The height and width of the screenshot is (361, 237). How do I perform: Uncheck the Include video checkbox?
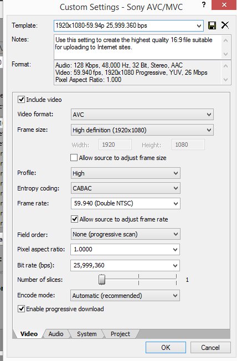pyautogui.click(x=21, y=100)
